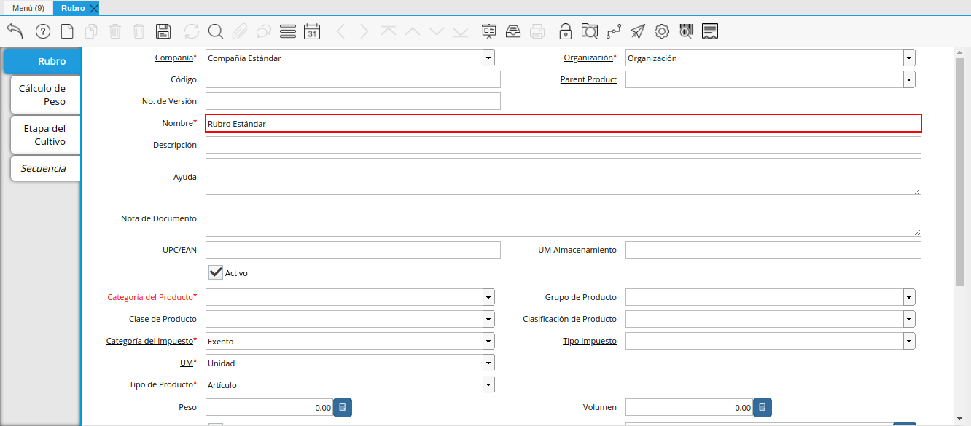Open the help question-mark icon
Viewport: 971px width, 426px height.
42,31
